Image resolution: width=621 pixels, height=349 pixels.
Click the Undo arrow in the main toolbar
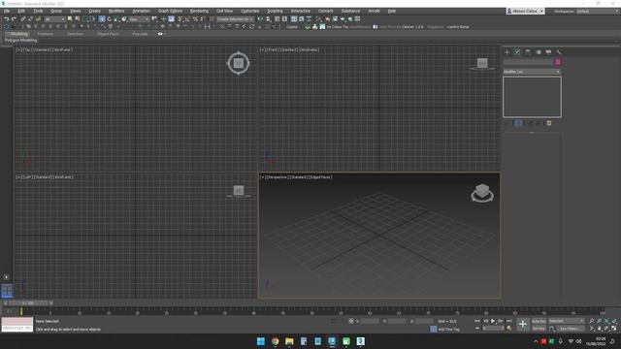pyautogui.click(x=7, y=18)
